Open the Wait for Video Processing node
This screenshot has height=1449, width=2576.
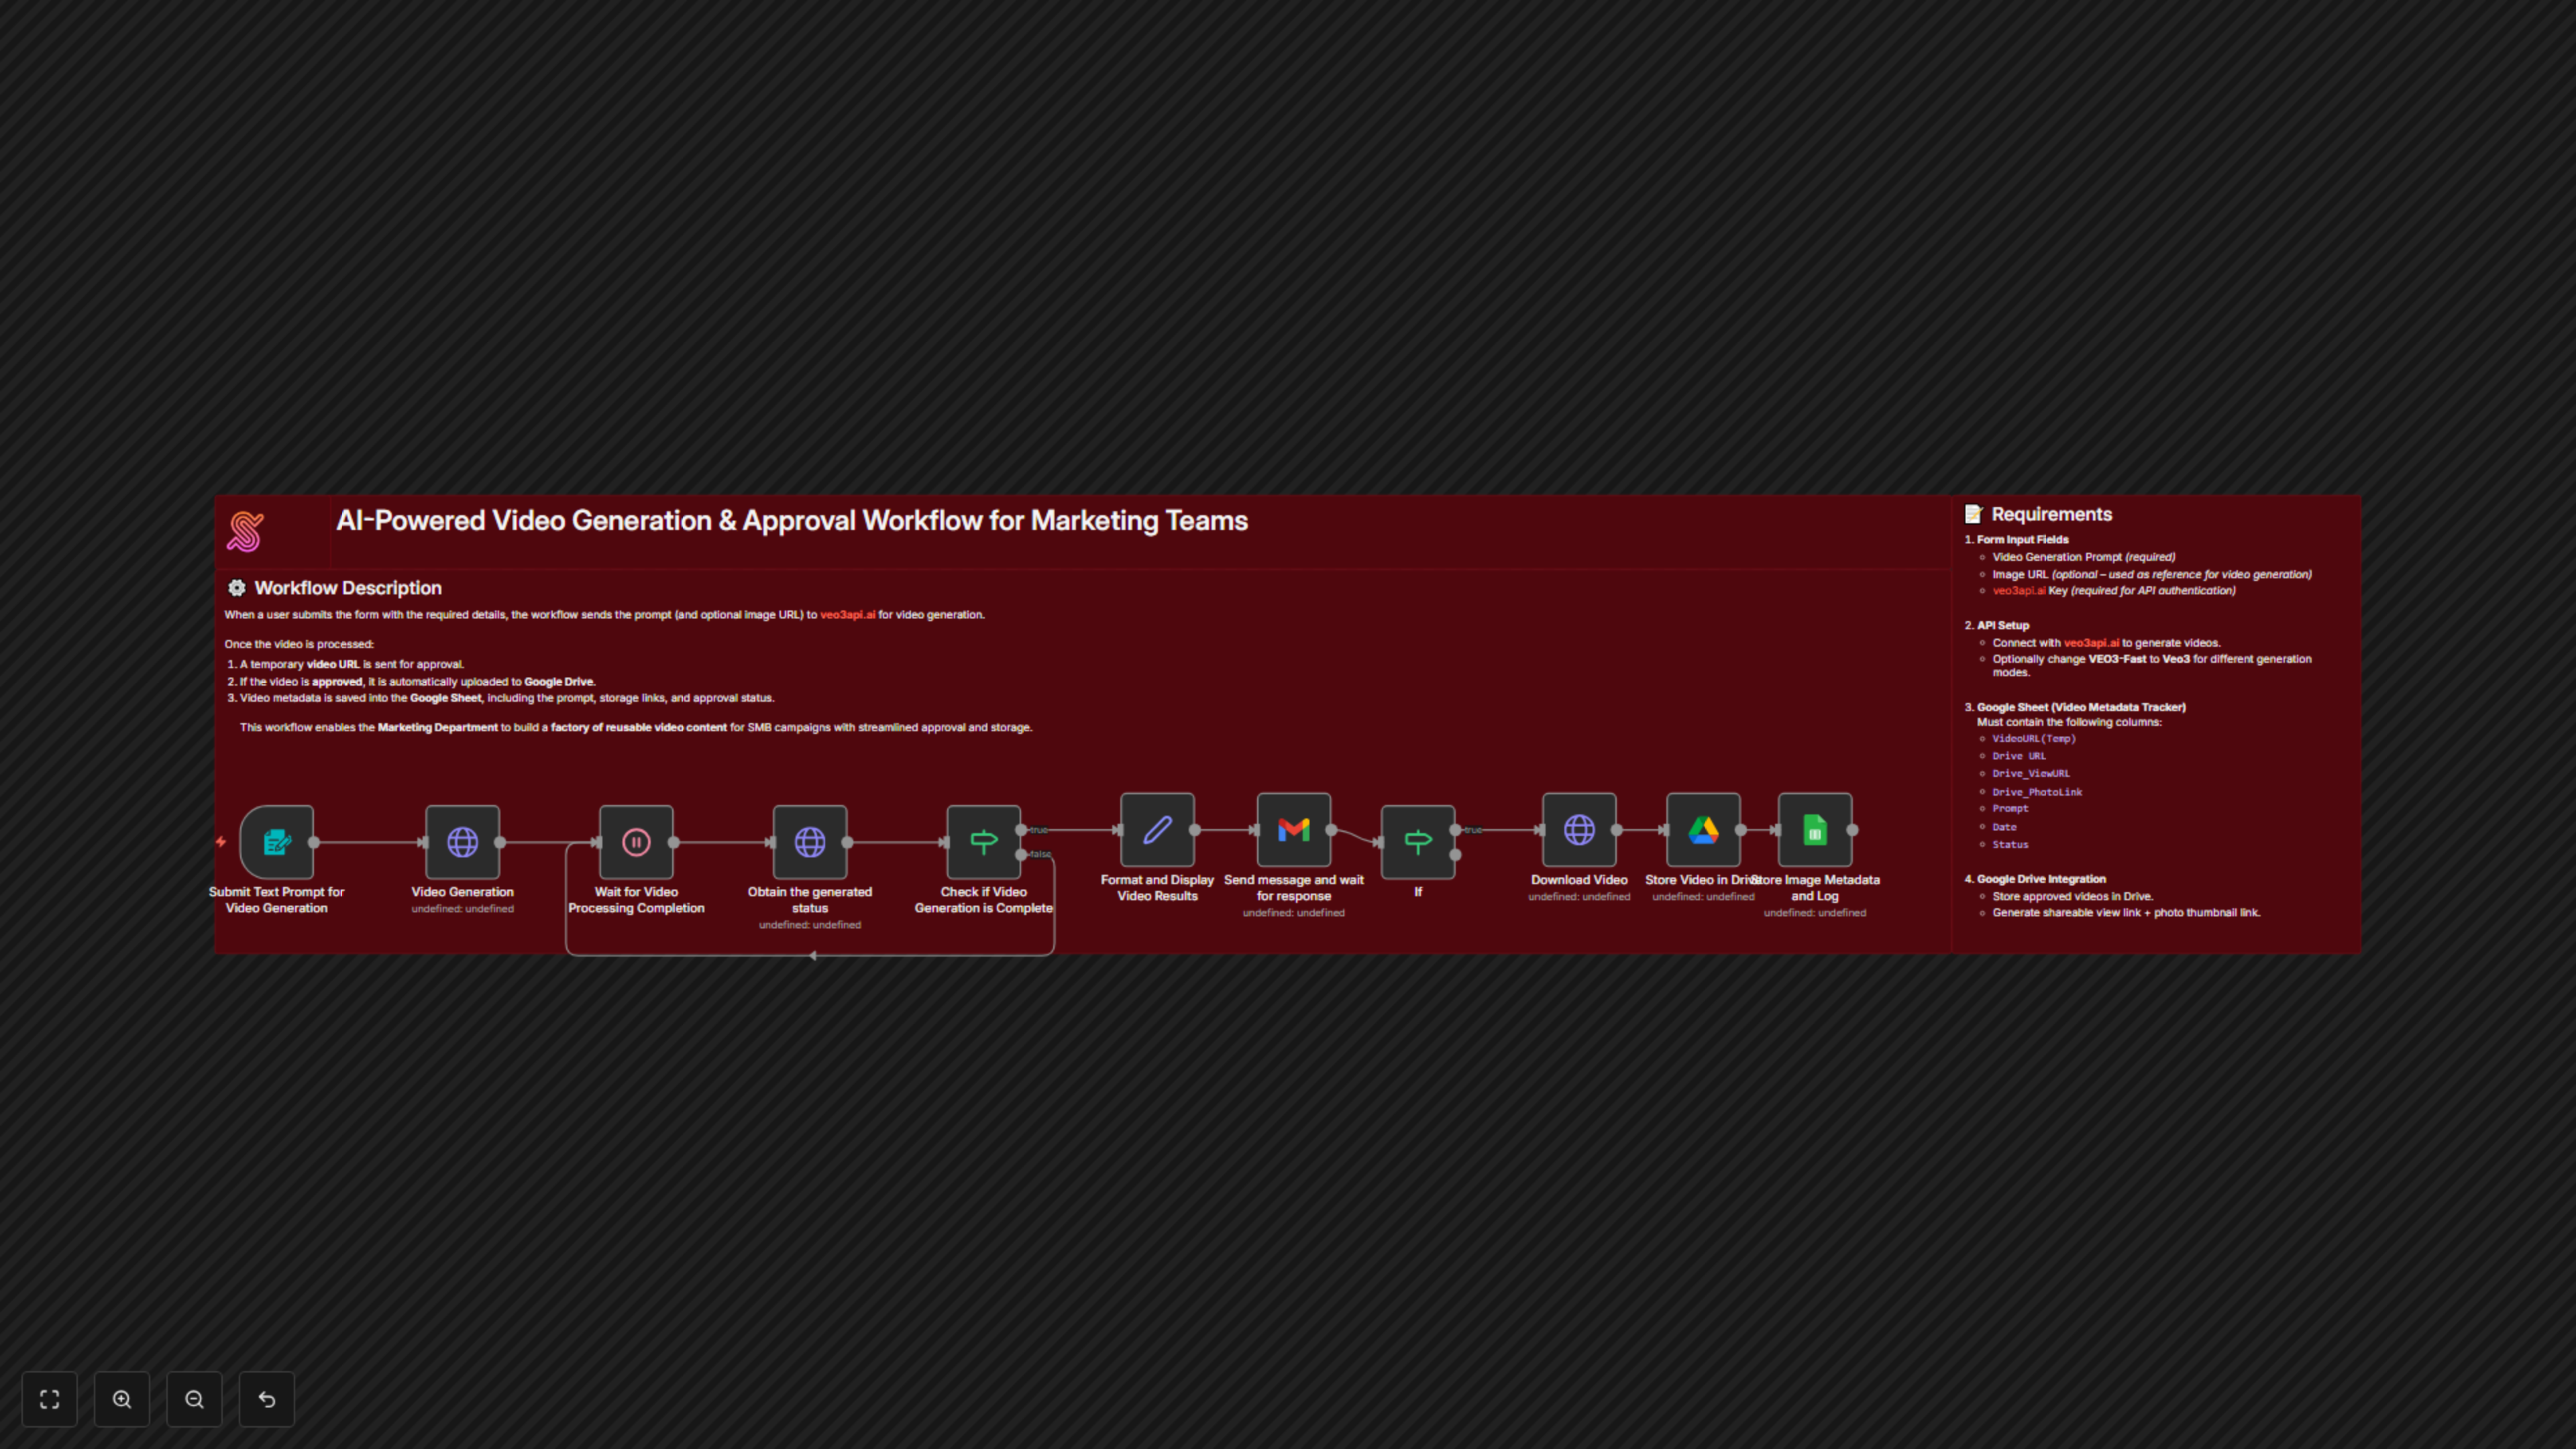pos(636,842)
